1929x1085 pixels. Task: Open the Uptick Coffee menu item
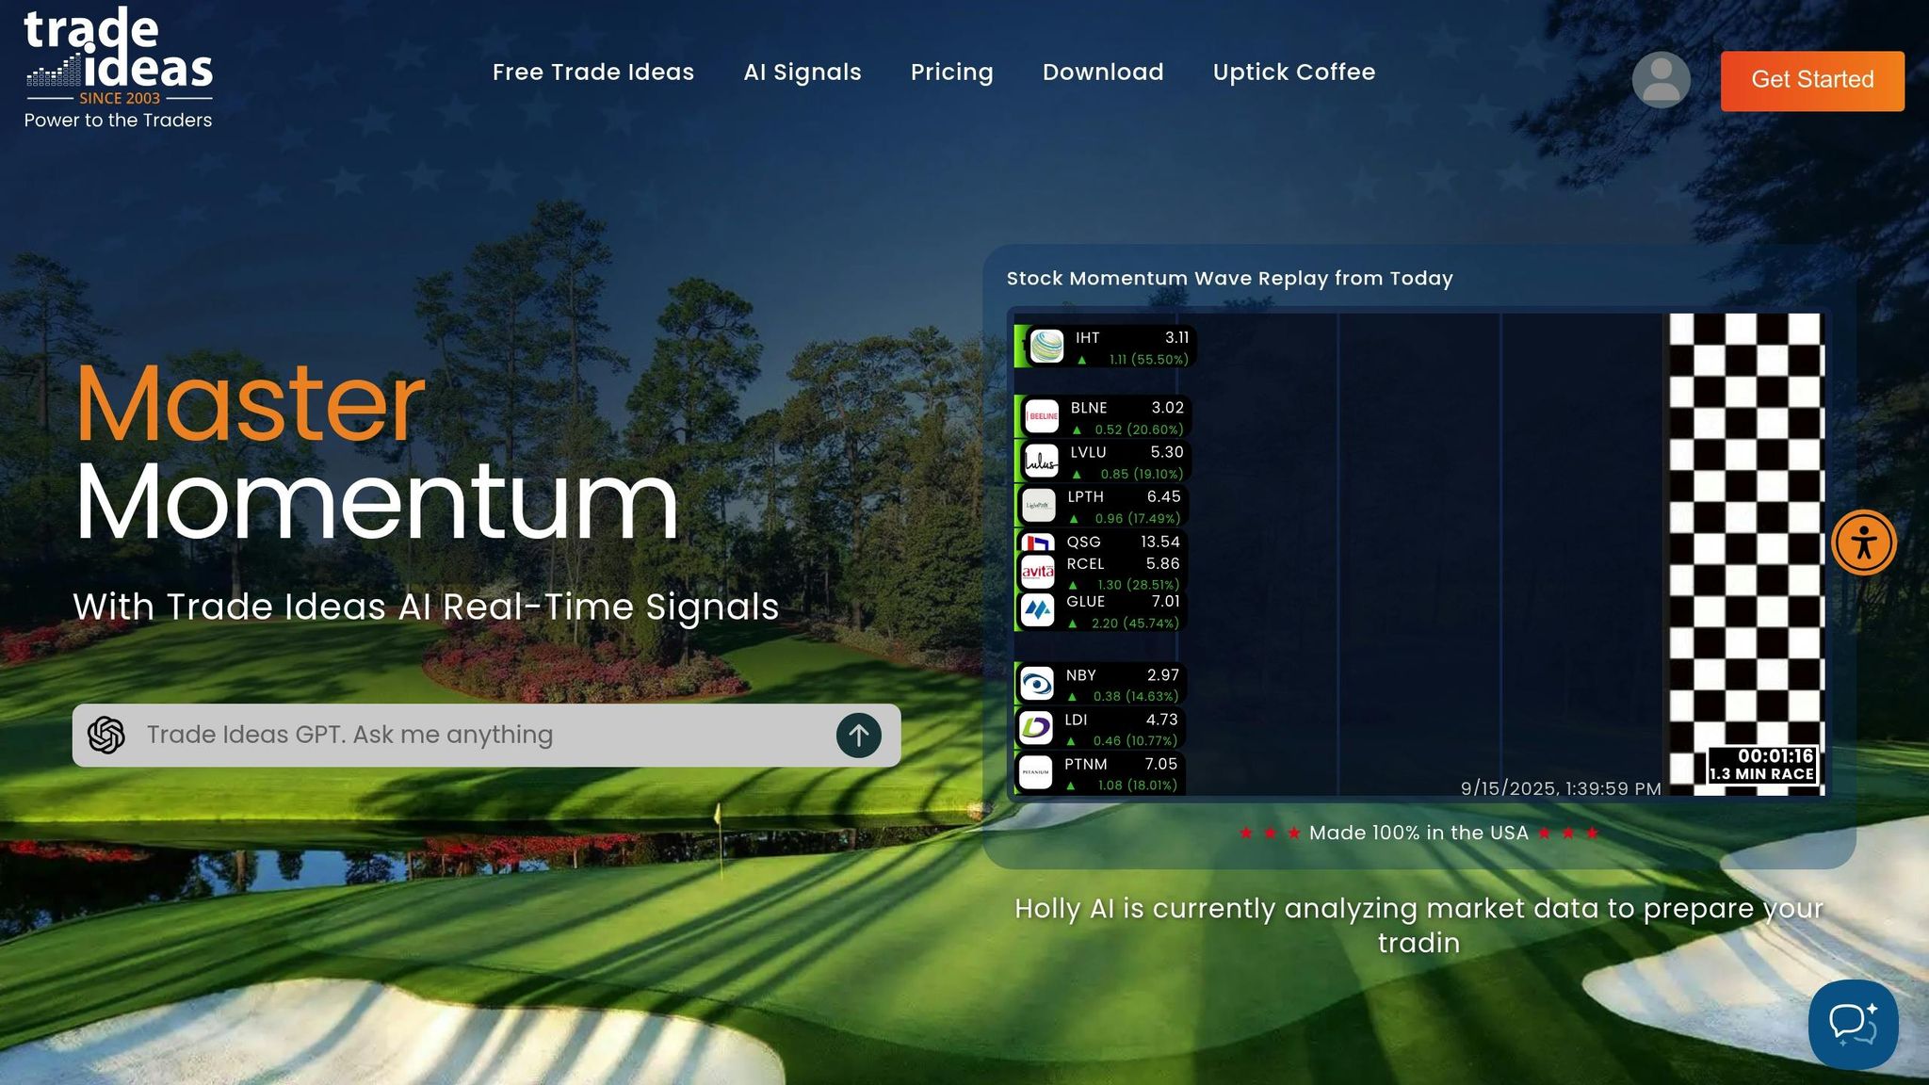1294,73
